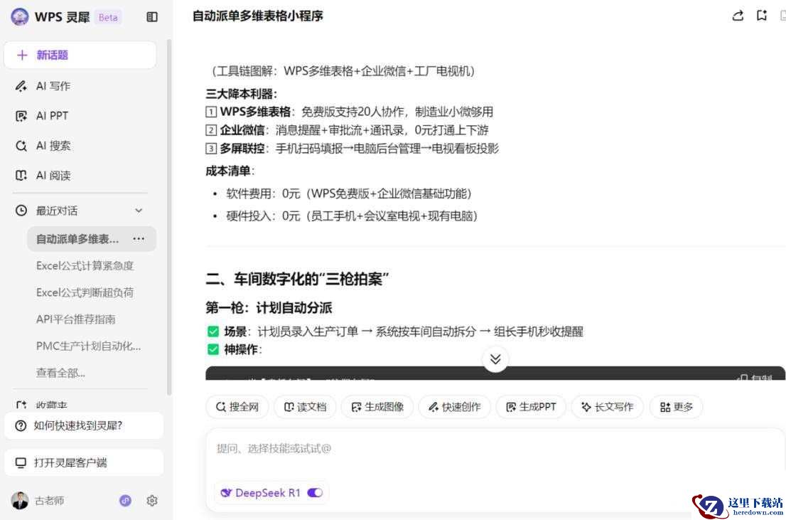This screenshot has width=786, height=520.
Task: Click the 软件费用：0元 bullet line
Action: 349,193
